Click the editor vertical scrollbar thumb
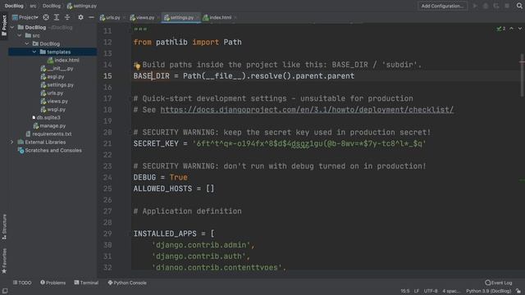The width and height of the screenshot is (525, 295). tap(522, 75)
